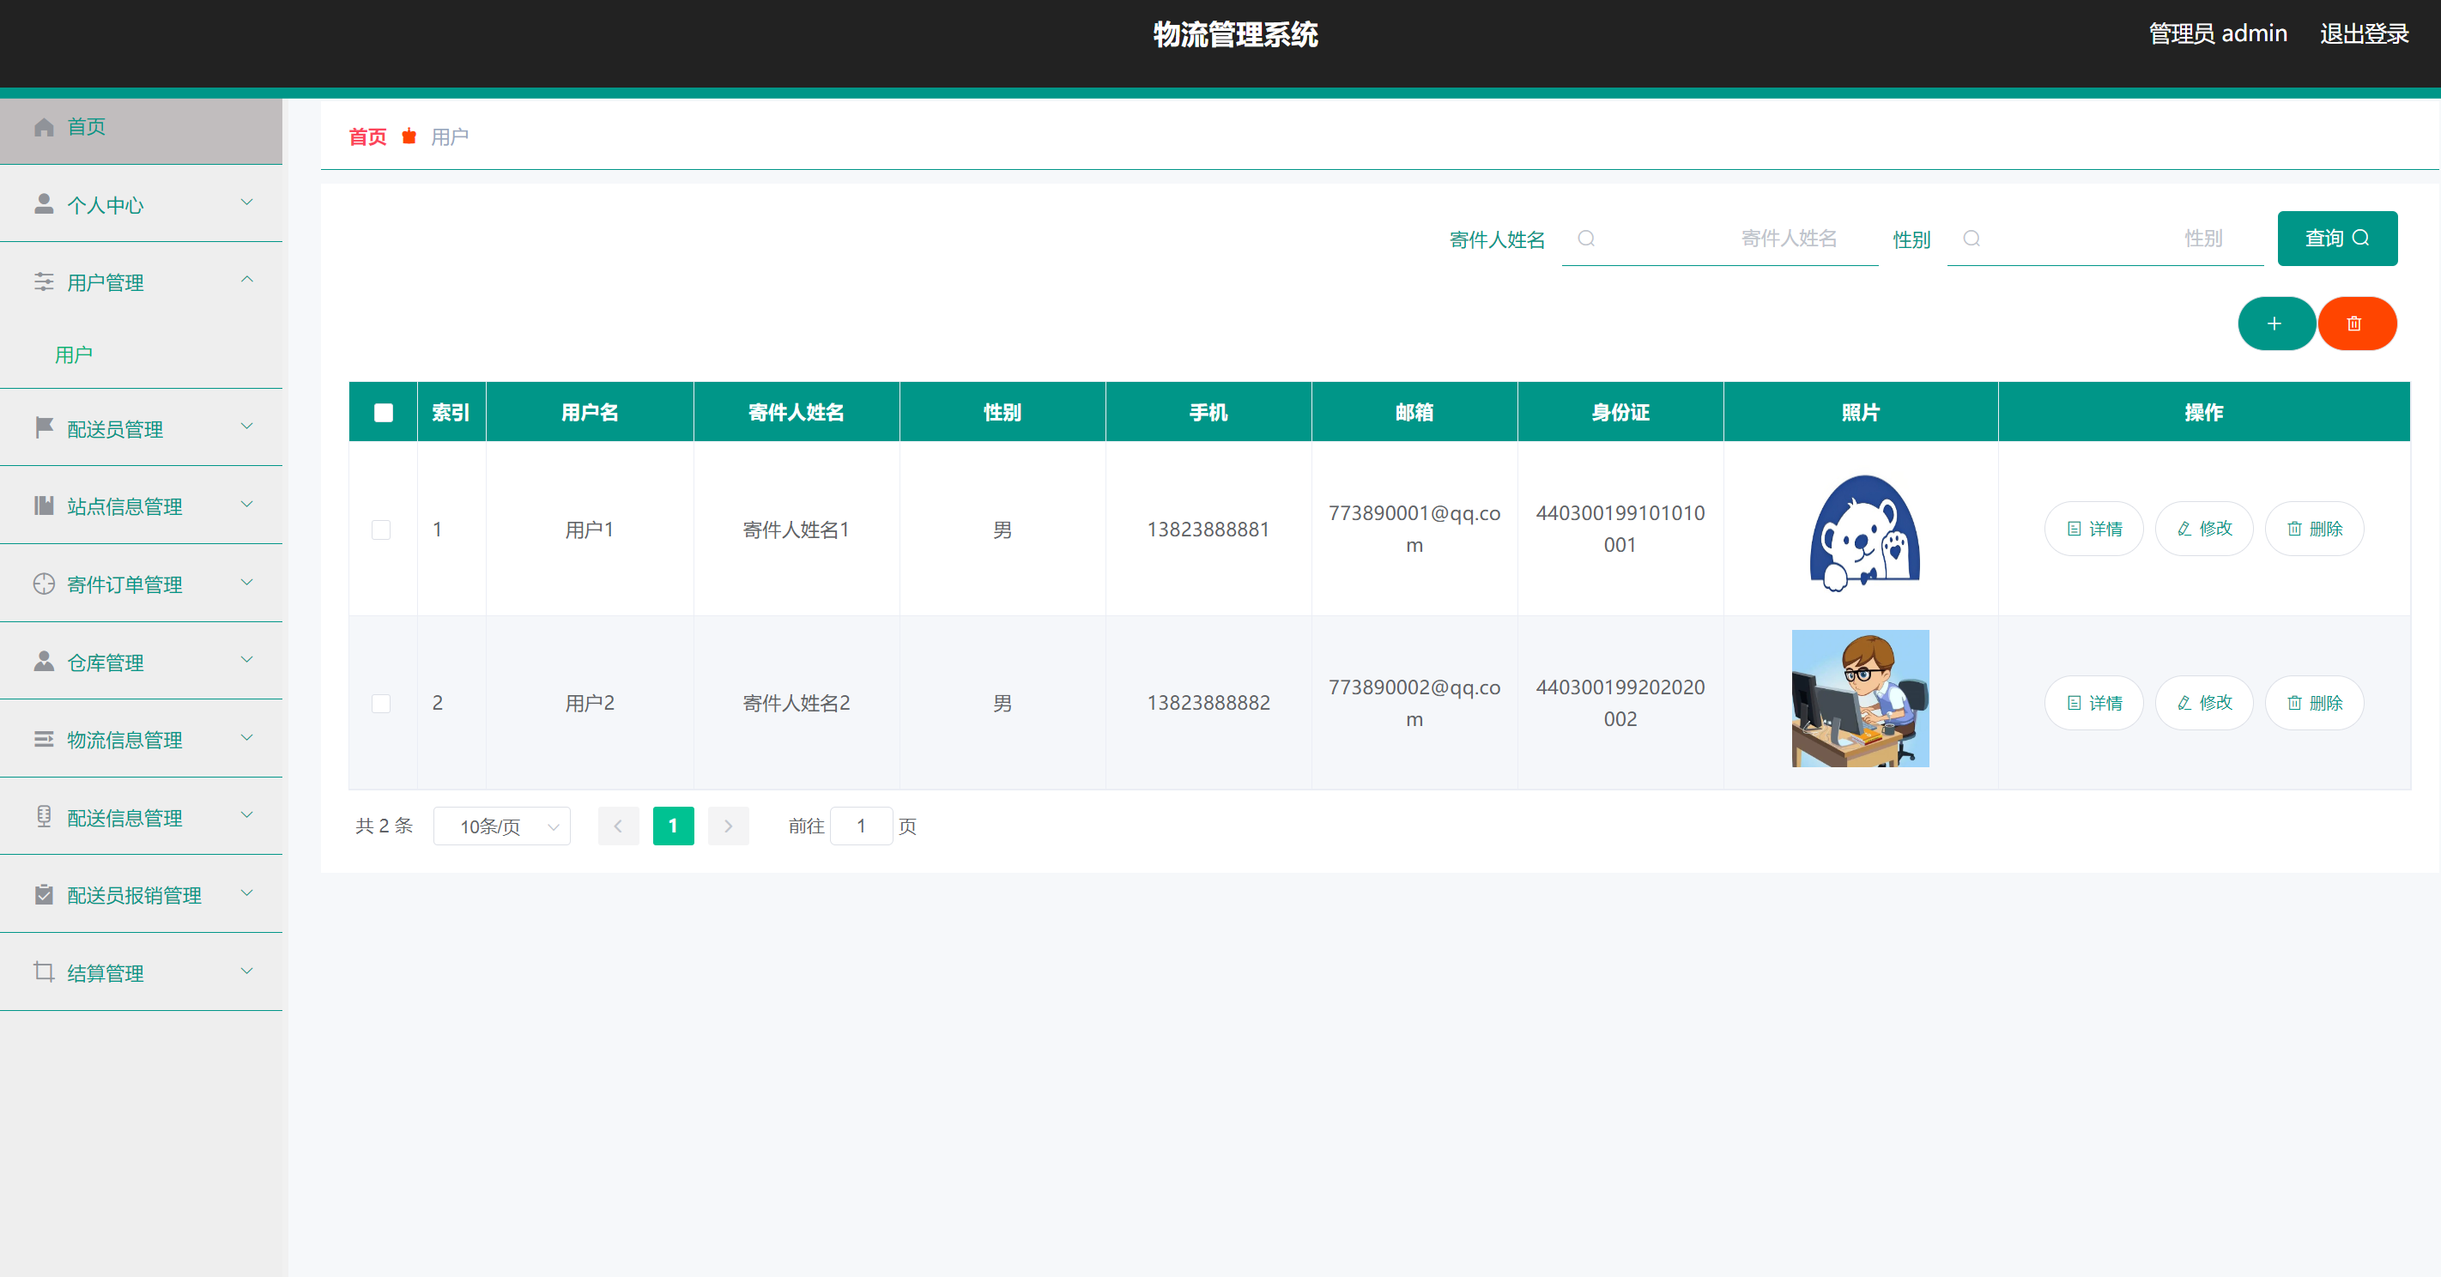Click 修改 for 用户1

click(x=2203, y=529)
